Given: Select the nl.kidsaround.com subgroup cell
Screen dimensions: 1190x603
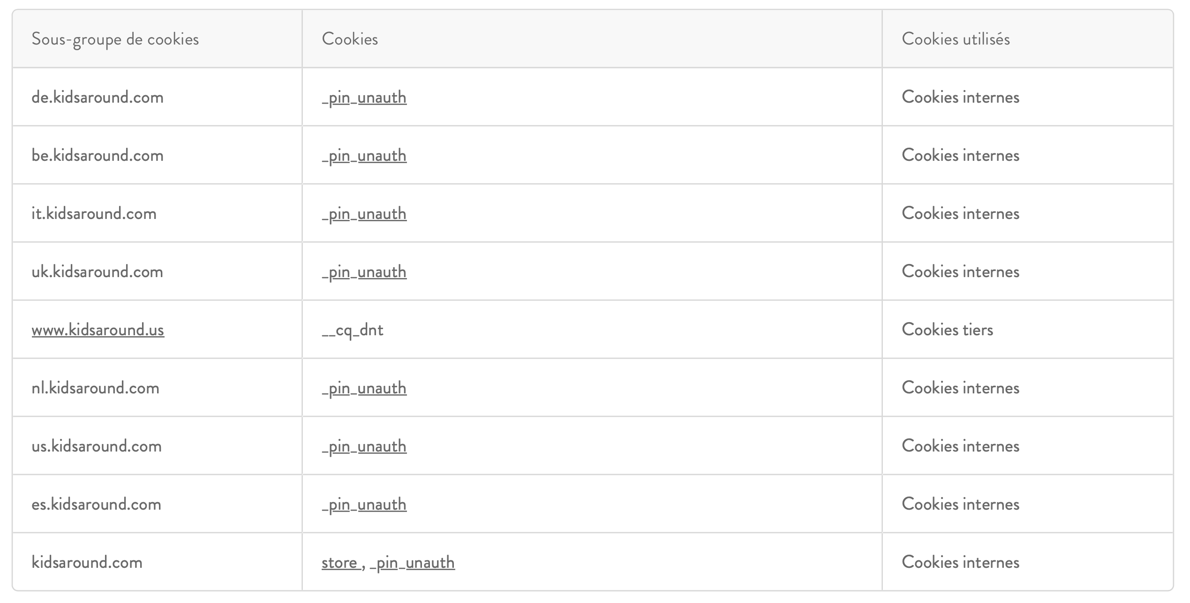Looking at the screenshot, I should tap(95, 388).
